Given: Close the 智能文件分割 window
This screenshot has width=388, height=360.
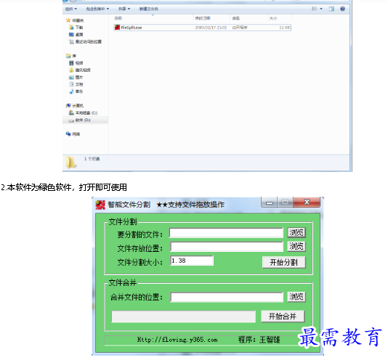Looking at the screenshot, I should 307,202.
